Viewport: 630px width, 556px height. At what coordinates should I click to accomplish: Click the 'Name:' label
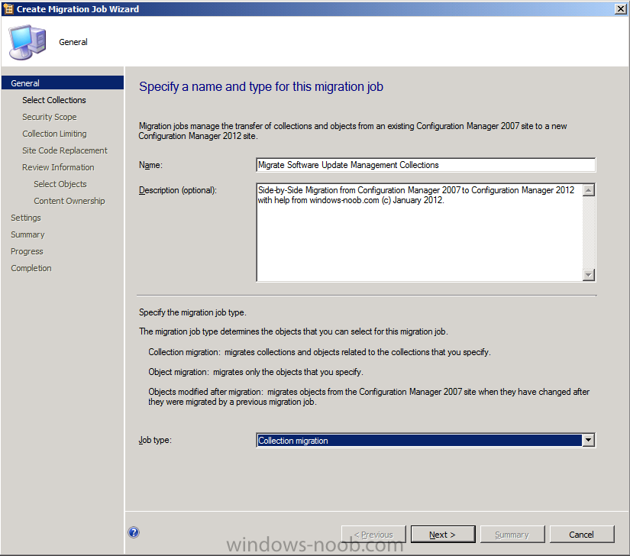click(150, 165)
